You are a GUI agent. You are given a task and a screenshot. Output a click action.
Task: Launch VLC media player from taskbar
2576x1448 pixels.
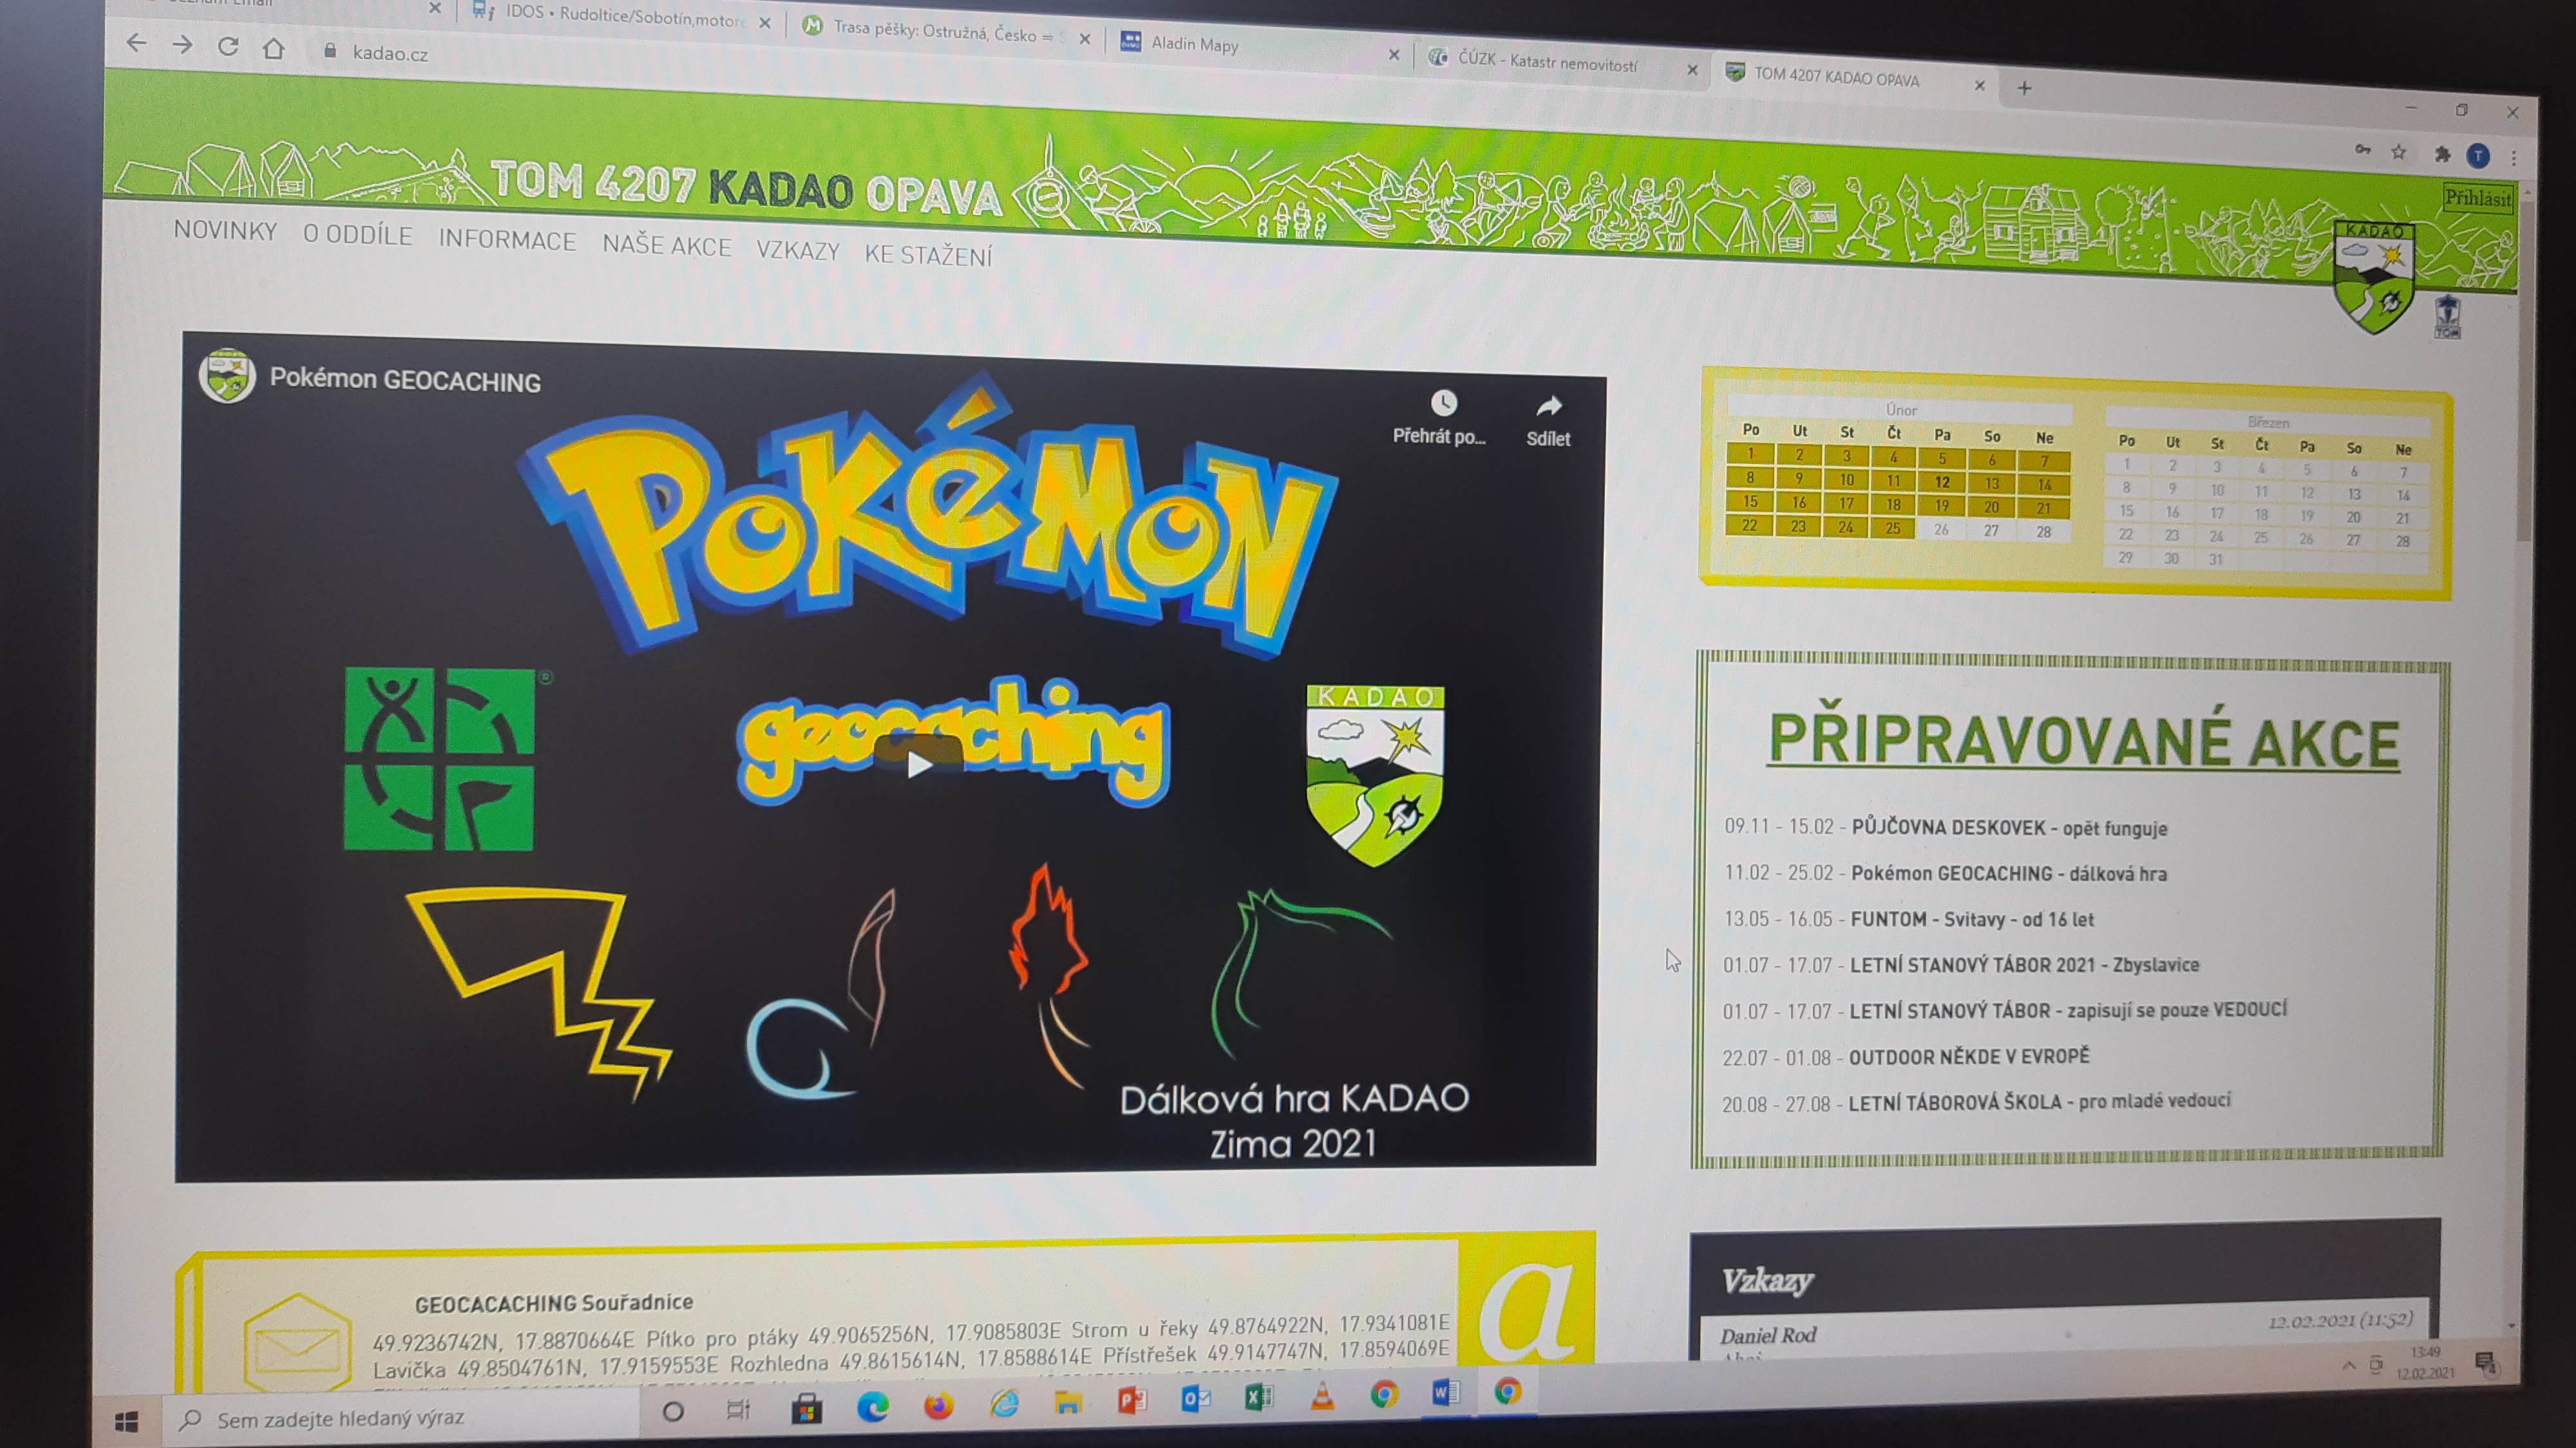point(1322,1396)
